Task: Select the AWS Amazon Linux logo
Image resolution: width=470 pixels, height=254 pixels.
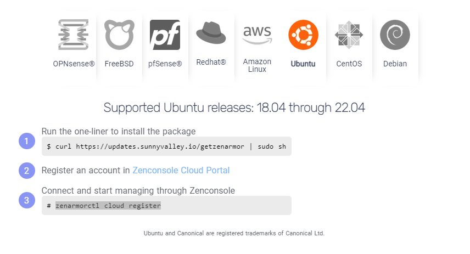Action: tap(257, 35)
